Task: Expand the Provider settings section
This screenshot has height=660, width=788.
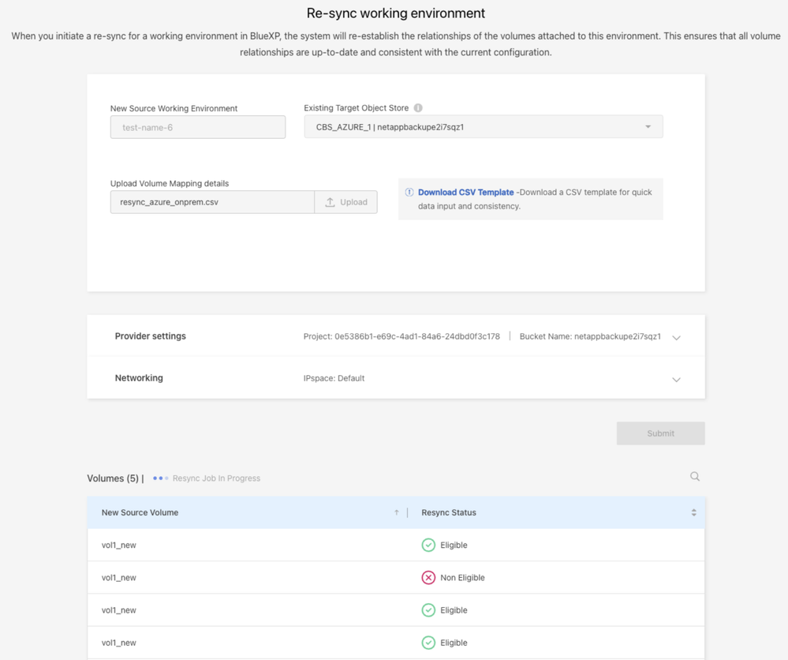Action: [x=676, y=338]
